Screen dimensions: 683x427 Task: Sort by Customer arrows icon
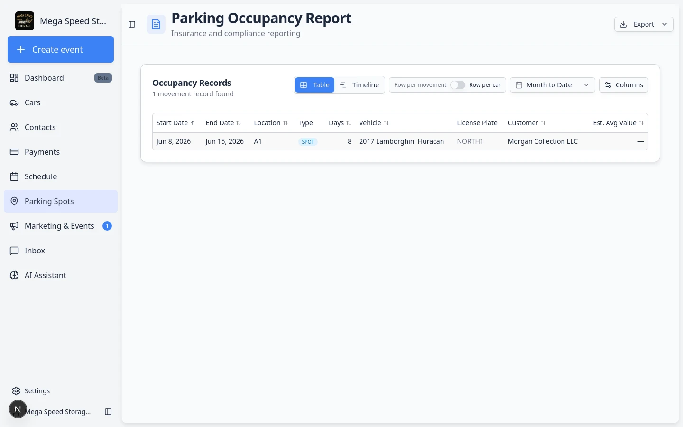coord(543,123)
